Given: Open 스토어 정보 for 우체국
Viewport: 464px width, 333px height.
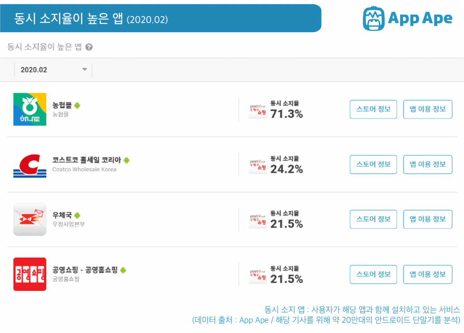Looking at the screenshot, I should point(373,219).
